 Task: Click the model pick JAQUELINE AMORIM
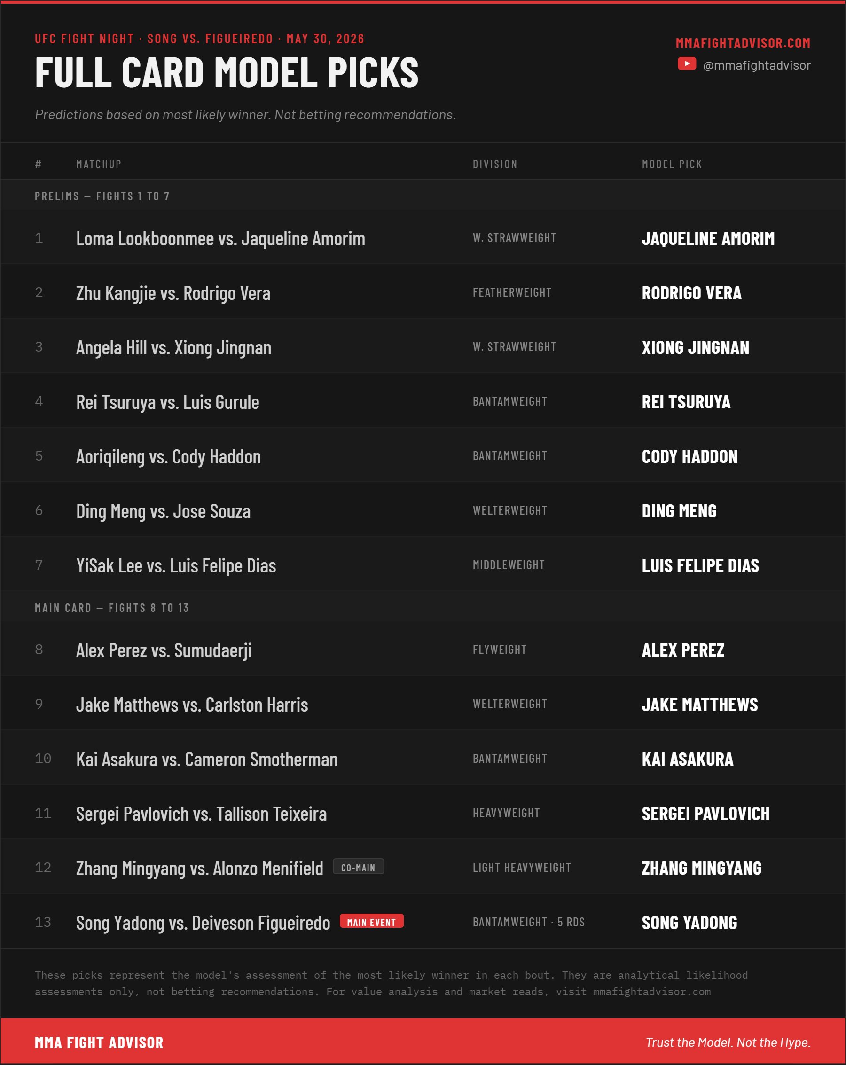pyautogui.click(x=708, y=239)
